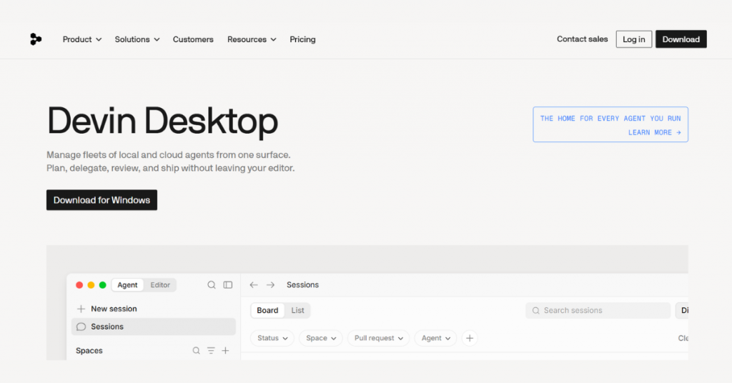Switch to Editor mode
Screen dimensions: 732x383
pyautogui.click(x=160, y=284)
